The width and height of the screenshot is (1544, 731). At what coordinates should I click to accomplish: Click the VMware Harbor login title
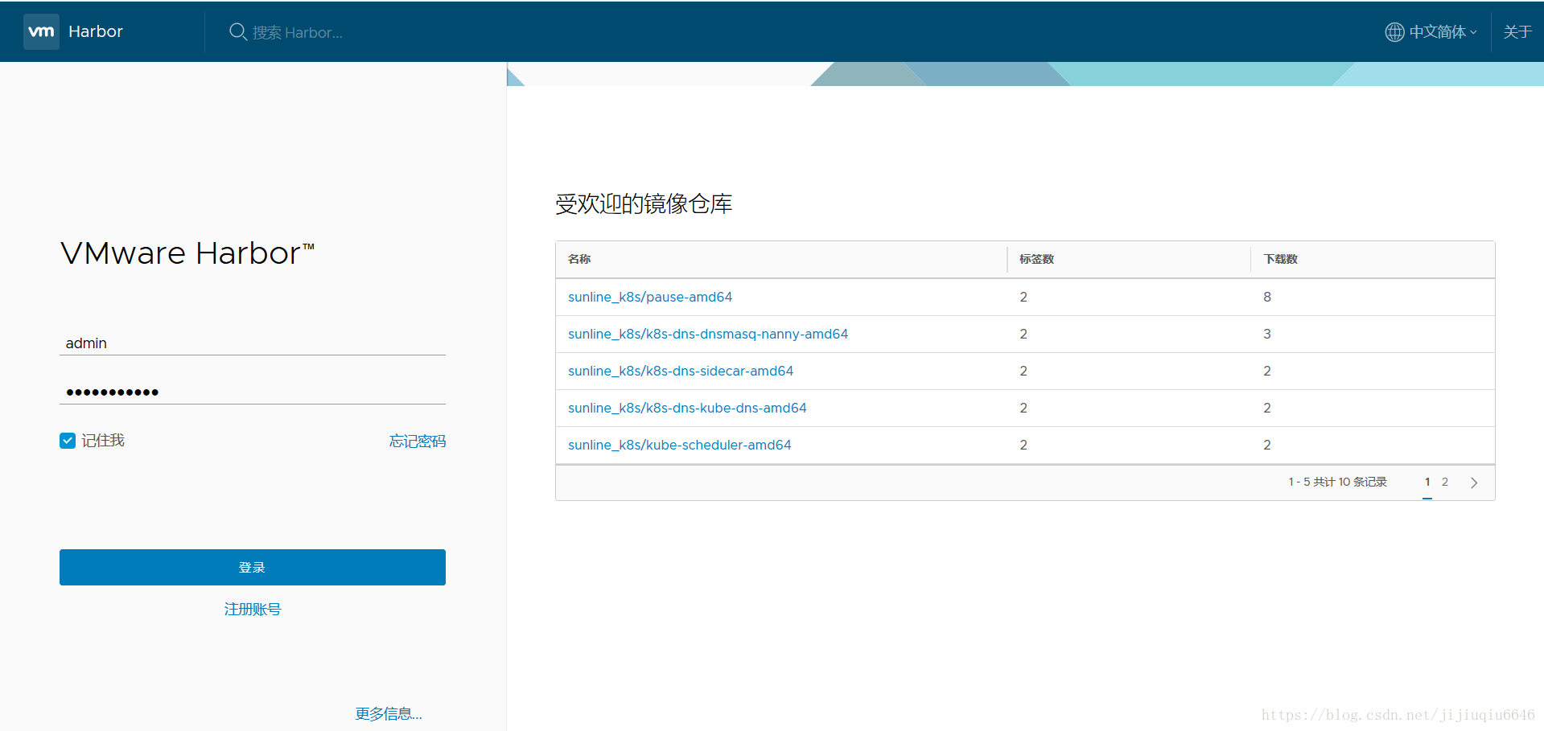187,253
